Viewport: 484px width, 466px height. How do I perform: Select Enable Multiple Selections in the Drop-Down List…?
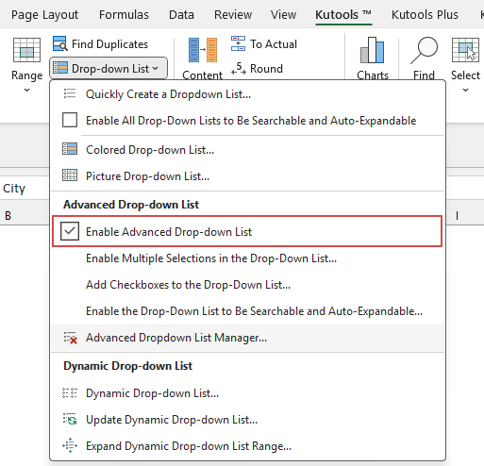point(248,258)
